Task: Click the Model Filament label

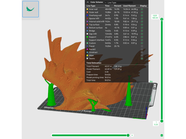Action: click(93, 69)
